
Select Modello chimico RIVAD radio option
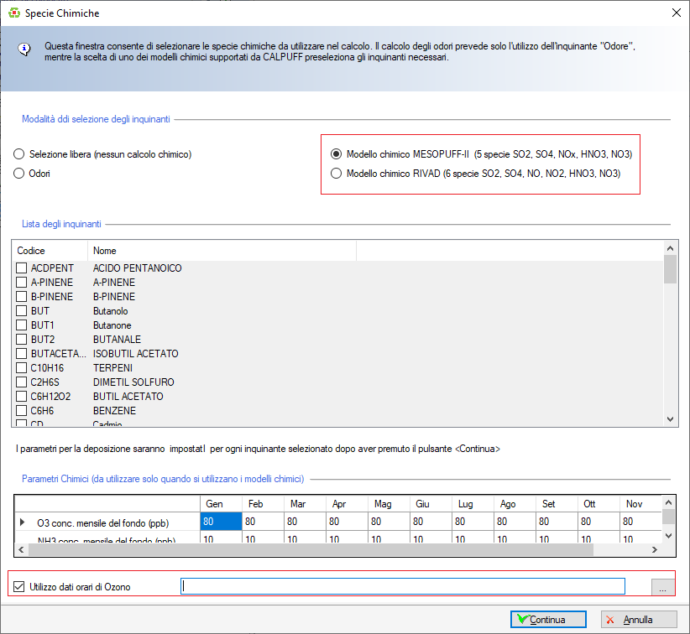(x=337, y=174)
